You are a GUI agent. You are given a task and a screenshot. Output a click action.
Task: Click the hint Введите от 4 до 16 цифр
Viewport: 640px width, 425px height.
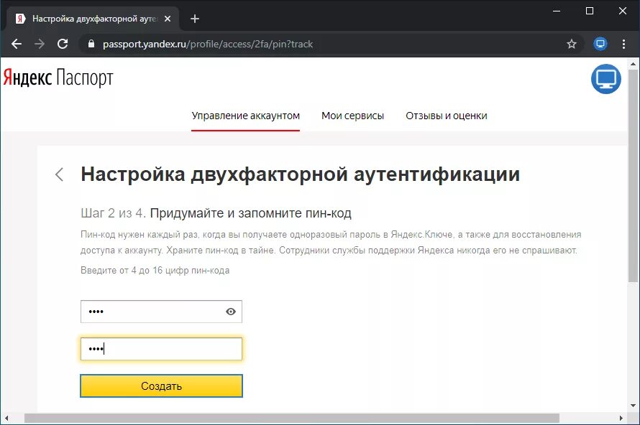point(155,271)
